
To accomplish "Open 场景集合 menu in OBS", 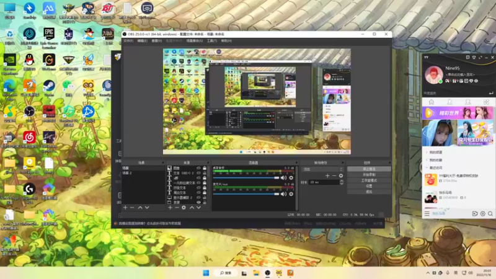I will tap(195, 41).
